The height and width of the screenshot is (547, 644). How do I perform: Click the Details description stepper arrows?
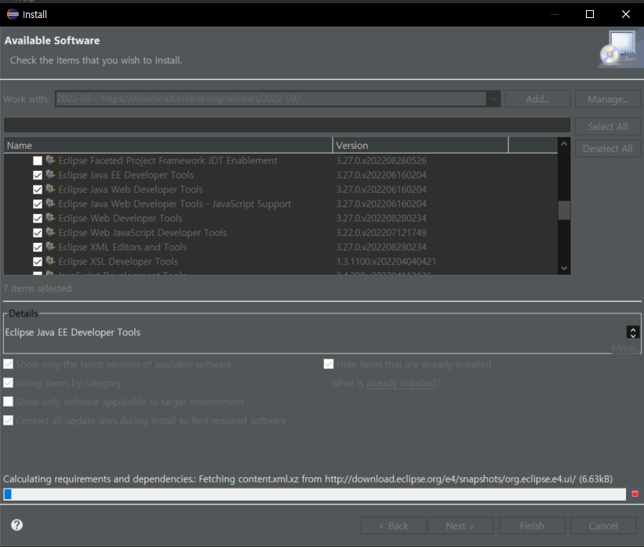[x=633, y=332]
